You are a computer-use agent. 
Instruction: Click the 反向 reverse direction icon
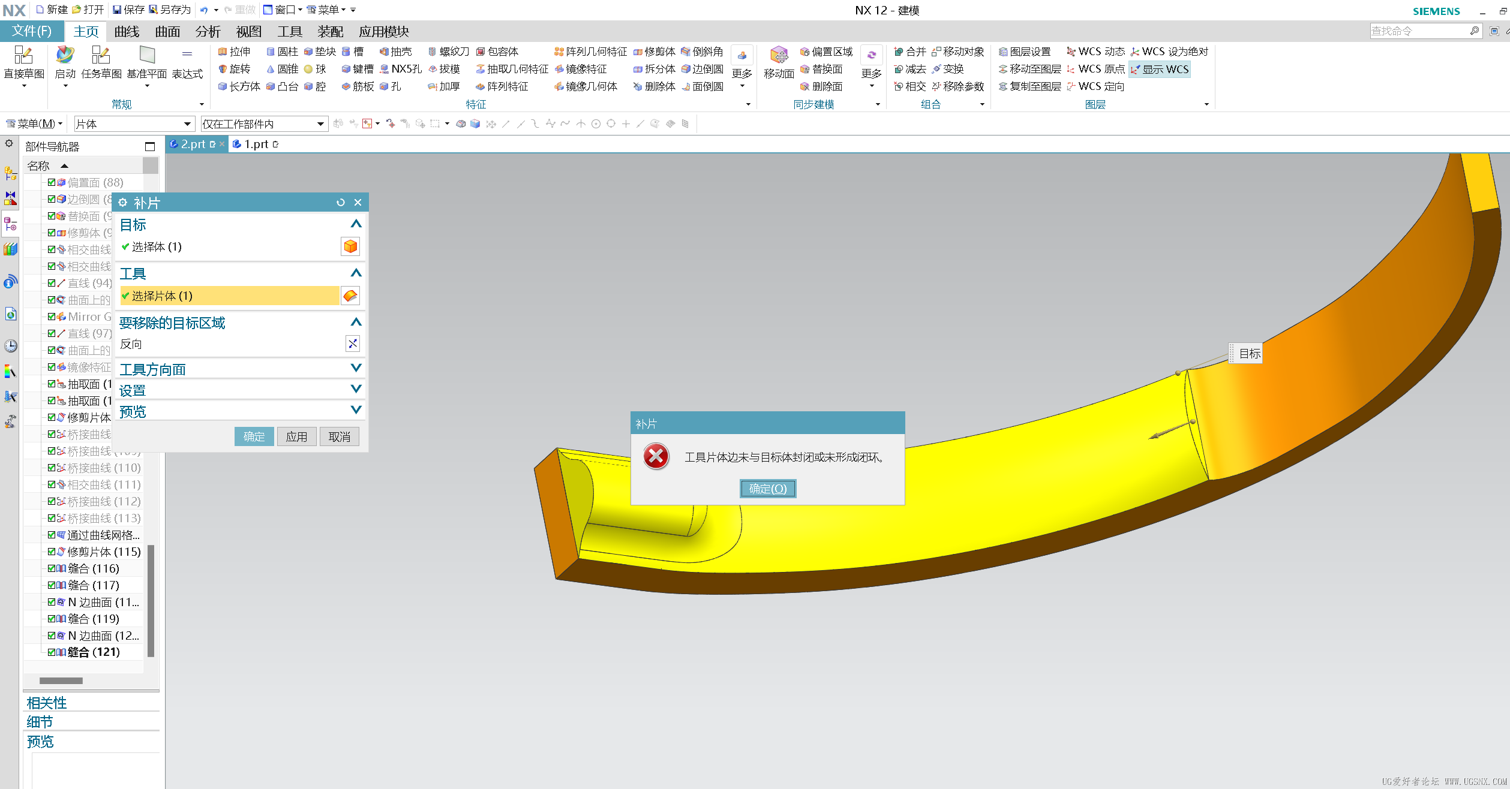tap(352, 344)
